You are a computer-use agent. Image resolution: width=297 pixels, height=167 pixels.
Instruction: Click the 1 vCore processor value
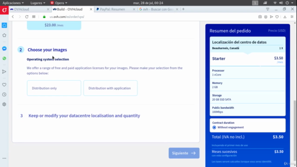[x=217, y=75]
